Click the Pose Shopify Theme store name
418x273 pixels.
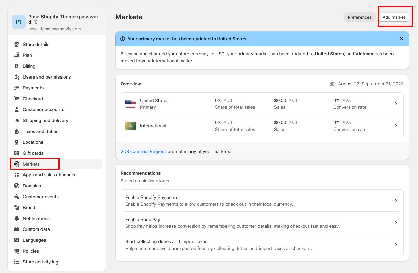coord(63,19)
